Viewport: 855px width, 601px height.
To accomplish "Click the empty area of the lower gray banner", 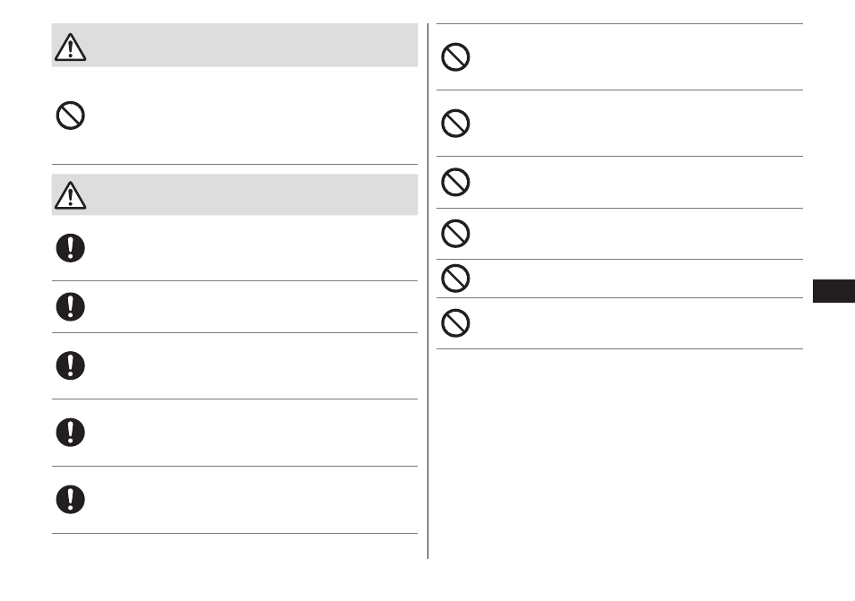I will pyautogui.click(x=251, y=194).
